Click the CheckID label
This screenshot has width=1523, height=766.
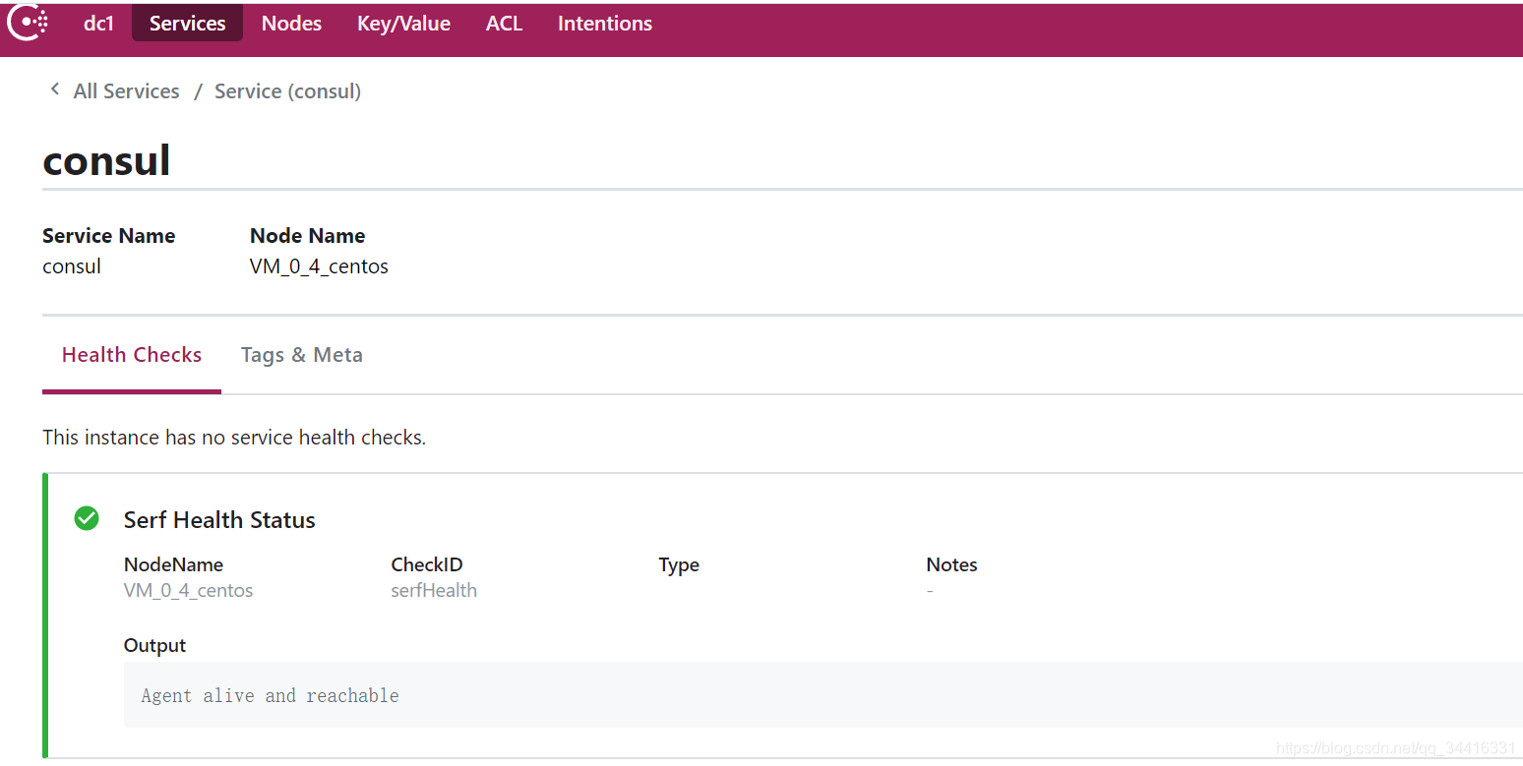click(427, 565)
